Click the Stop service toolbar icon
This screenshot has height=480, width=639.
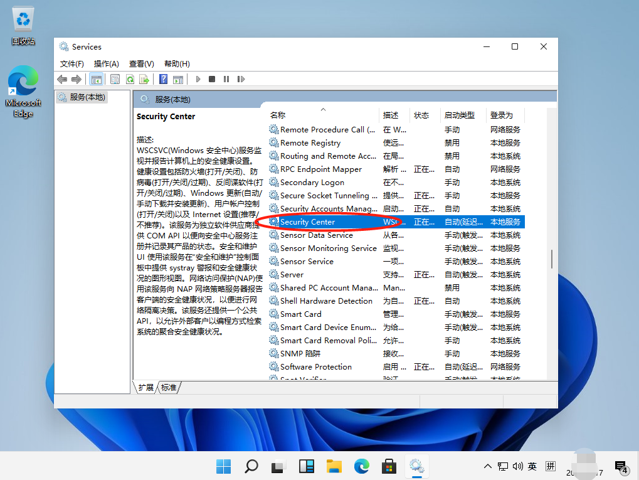click(x=212, y=79)
